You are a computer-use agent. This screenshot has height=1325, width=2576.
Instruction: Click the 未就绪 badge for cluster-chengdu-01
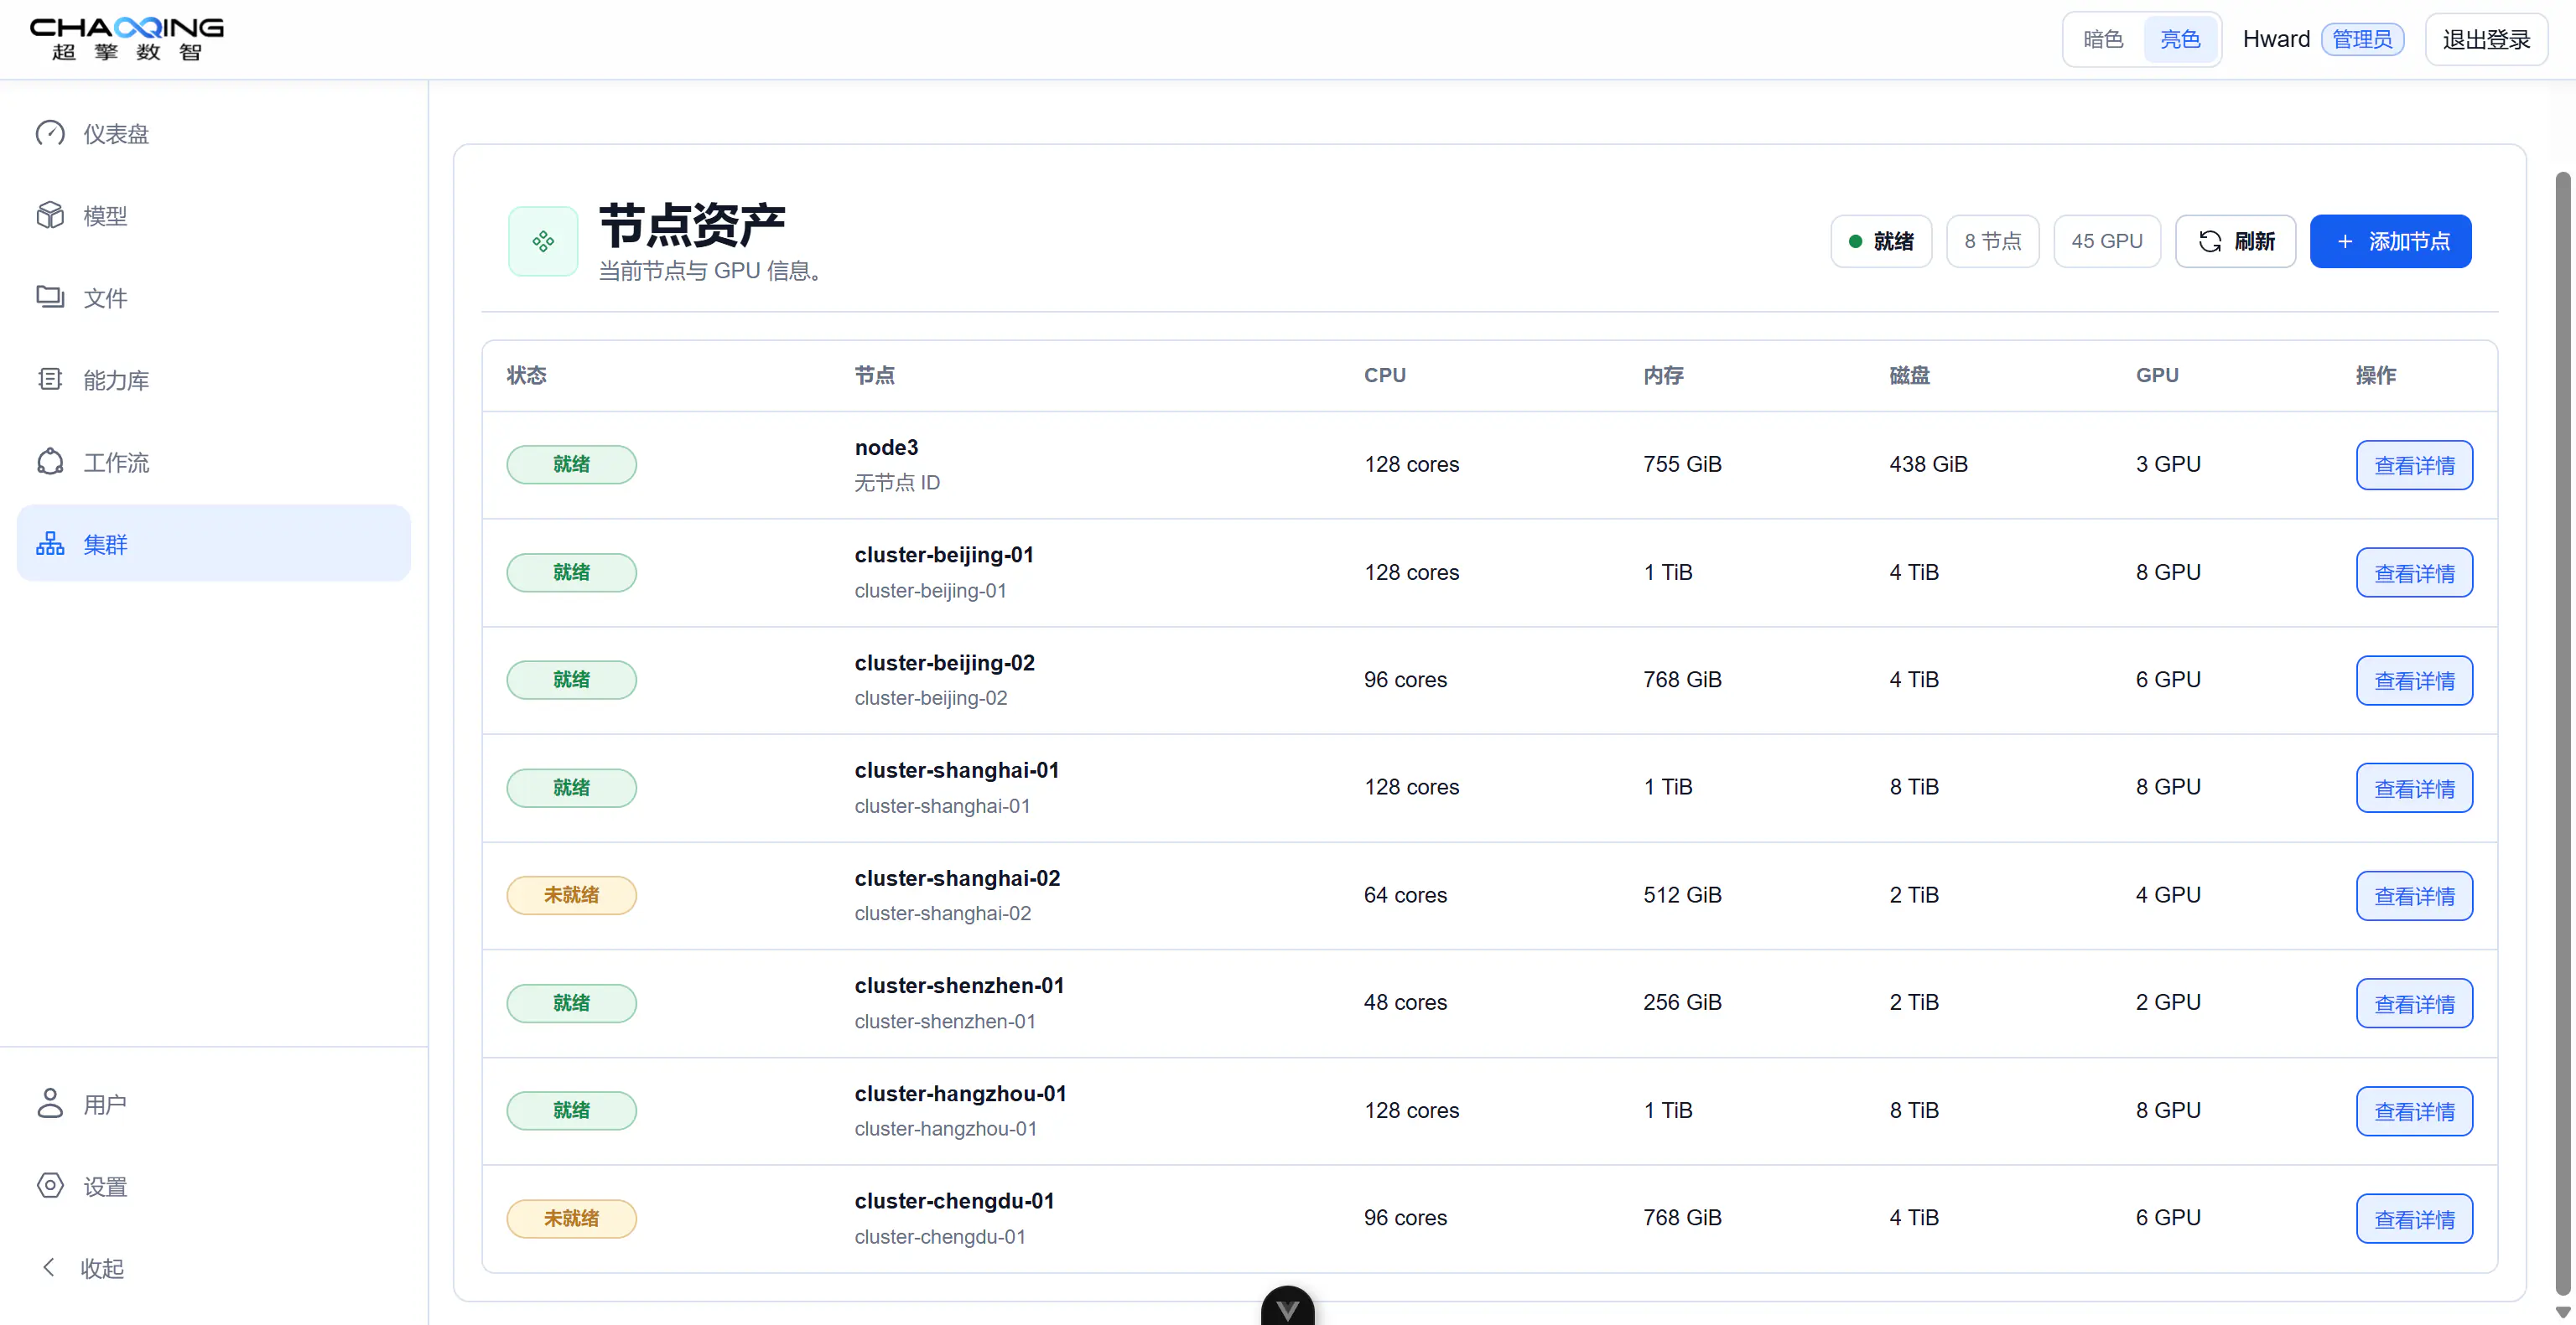tap(571, 1219)
